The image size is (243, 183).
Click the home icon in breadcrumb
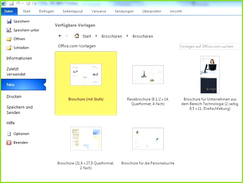77,36
